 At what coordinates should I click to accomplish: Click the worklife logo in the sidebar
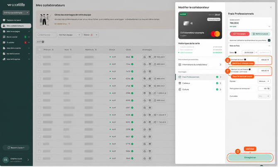16,5
